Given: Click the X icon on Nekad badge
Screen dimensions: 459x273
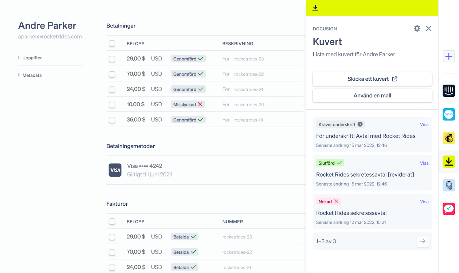Looking at the screenshot, I should (336, 201).
